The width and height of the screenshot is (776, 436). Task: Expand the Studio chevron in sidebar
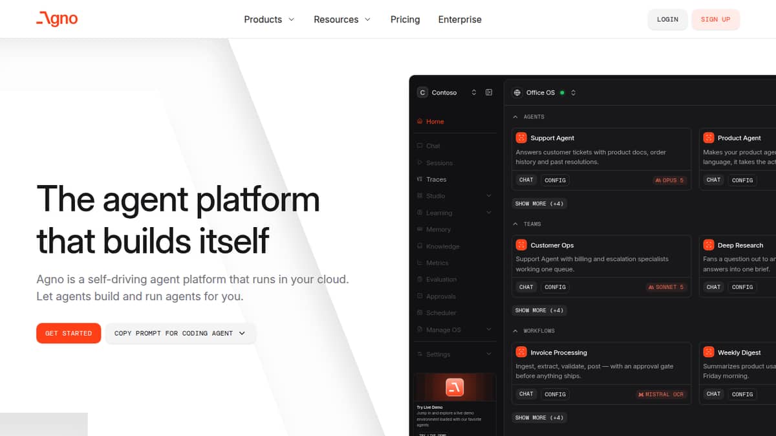489,196
